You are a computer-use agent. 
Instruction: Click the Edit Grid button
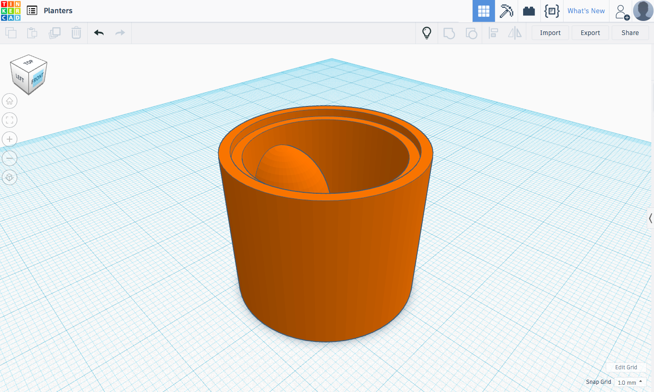626,367
